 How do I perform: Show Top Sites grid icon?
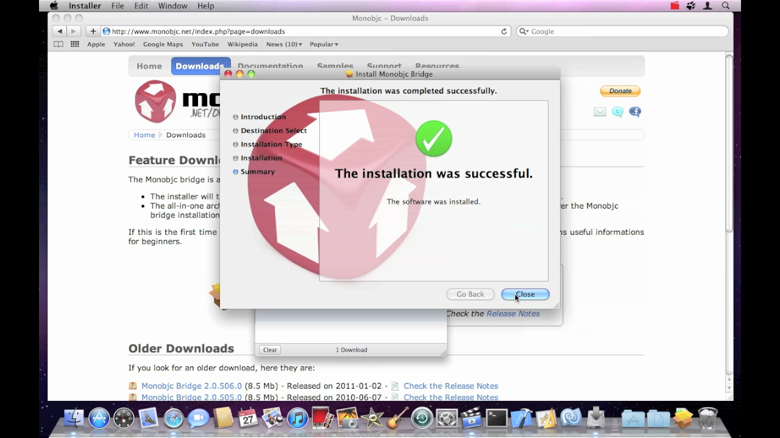tap(75, 44)
